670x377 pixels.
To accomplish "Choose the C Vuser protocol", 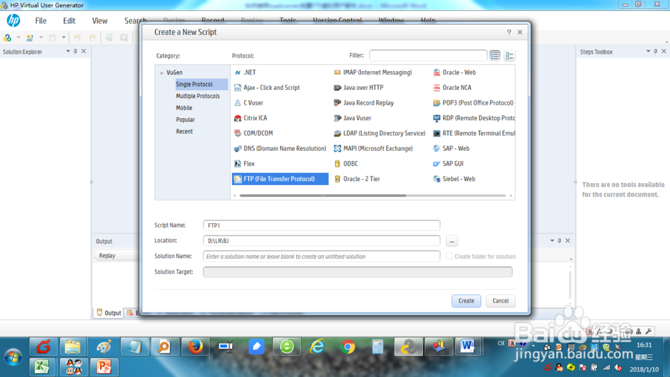I will coord(249,103).
